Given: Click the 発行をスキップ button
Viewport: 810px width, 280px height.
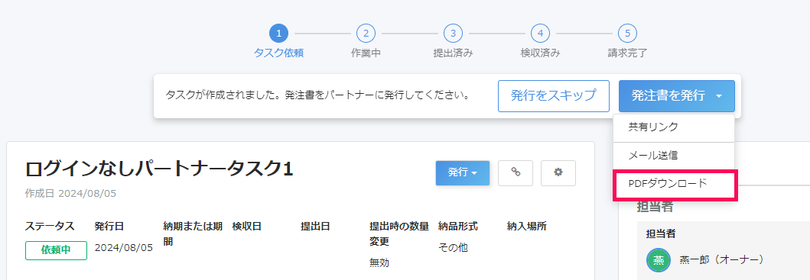Looking at the screenshot, I should (x=553, y=96).
